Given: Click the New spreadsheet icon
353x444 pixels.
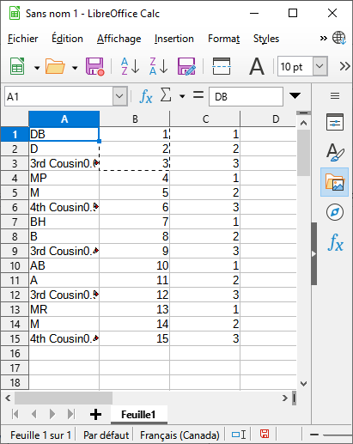Looking at the screenshot, I should 17,66.
